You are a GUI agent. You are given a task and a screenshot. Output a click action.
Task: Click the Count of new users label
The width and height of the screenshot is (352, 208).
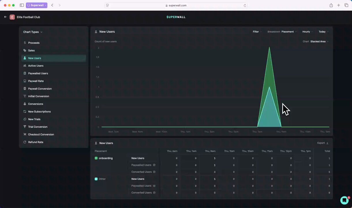[x=106, y=42]
